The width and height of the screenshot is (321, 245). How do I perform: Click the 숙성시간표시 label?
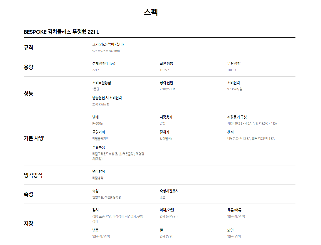169,191
